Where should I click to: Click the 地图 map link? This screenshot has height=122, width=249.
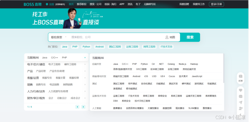[x=172, y=37]
